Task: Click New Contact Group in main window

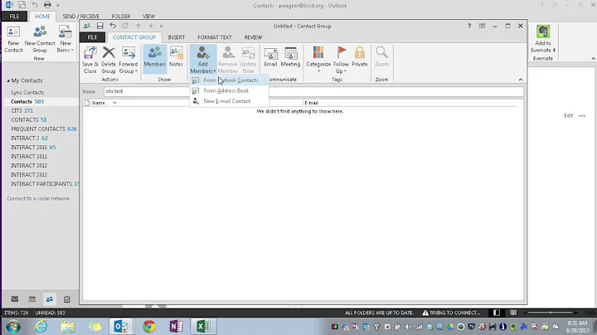Action: 40,39
